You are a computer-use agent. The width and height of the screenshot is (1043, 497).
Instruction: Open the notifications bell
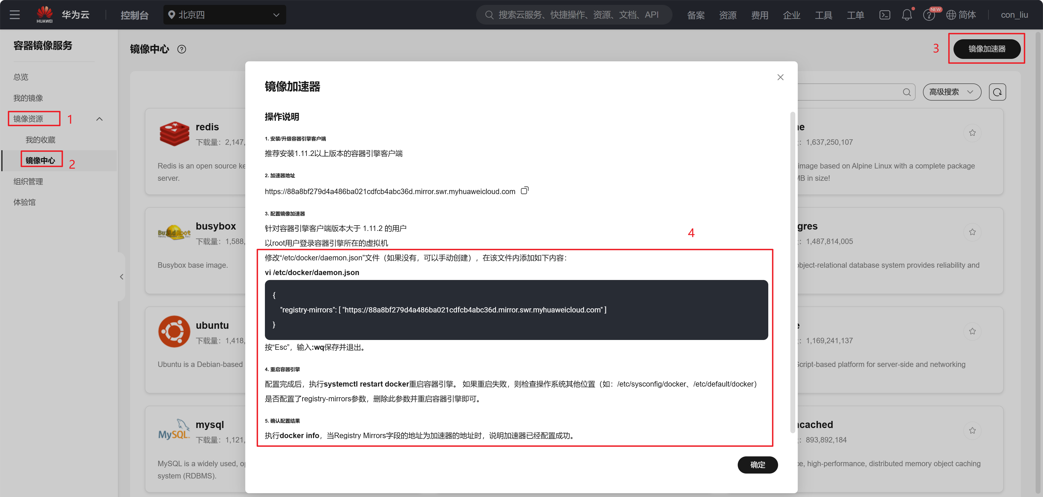click(907, 15)
